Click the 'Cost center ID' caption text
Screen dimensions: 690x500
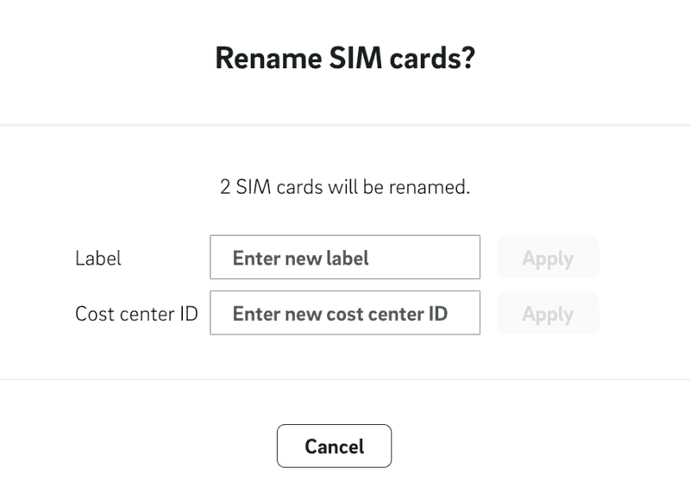click(136, 314)
